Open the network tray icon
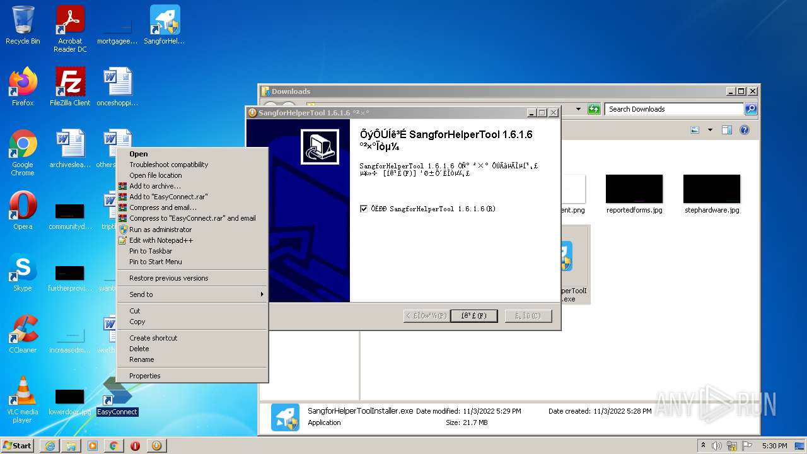Viewport: 807px width, 454px height. [x=732, y=446]
